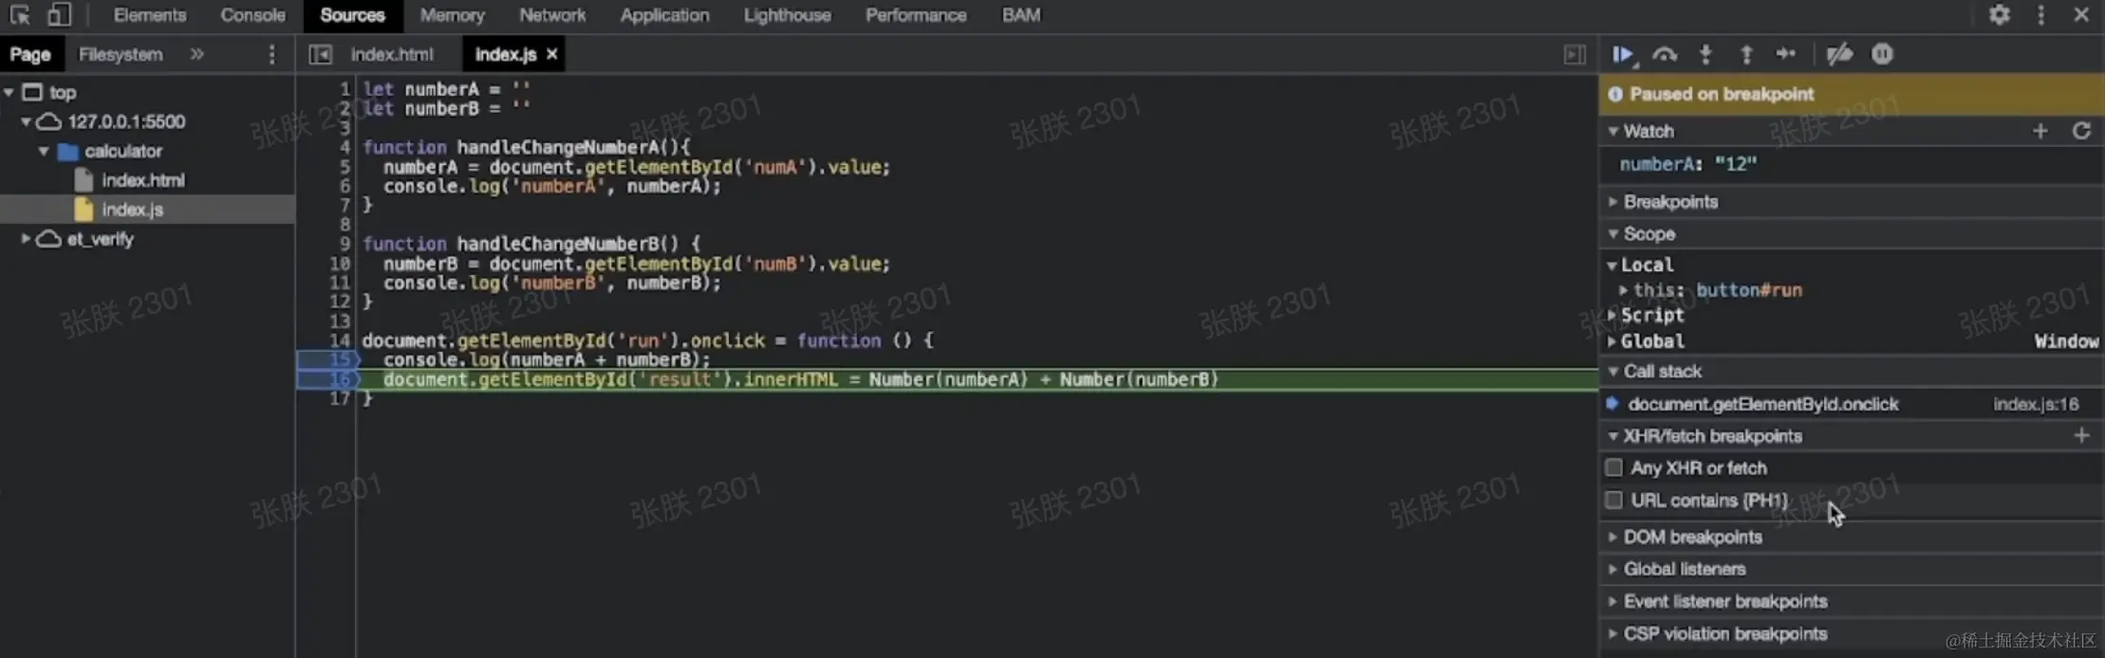Resume script execution

(x=1623, y=55)
